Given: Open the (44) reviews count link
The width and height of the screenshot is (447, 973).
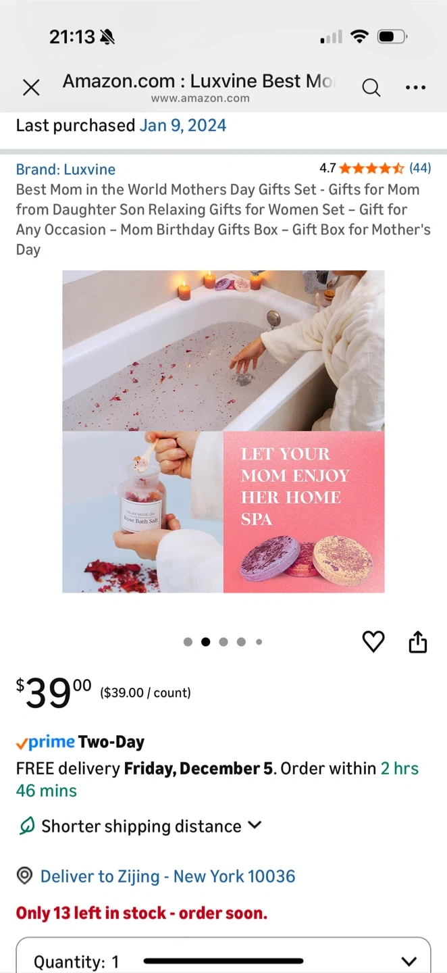Looking at the screenshot, I should click(420, 168).
